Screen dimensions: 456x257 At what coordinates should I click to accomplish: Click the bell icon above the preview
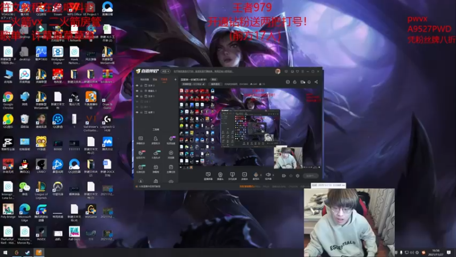[x=309, y=82]
